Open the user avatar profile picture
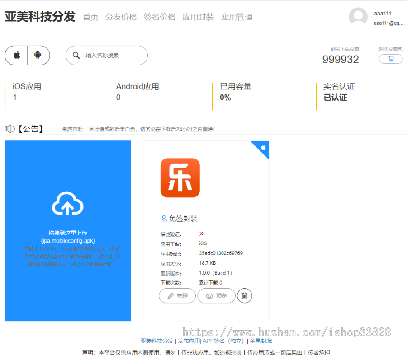The width and height of the screenshot is (407, 355). (358, 17)
